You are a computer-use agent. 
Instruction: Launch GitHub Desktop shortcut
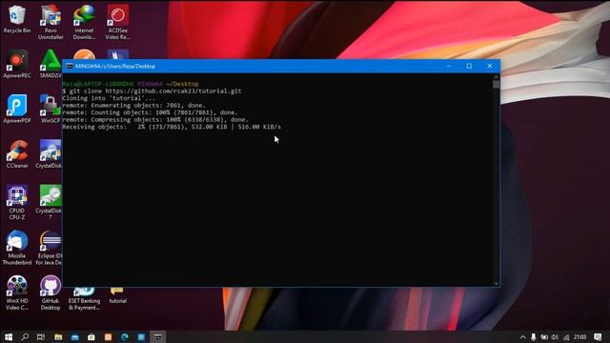tap(51, 293)
